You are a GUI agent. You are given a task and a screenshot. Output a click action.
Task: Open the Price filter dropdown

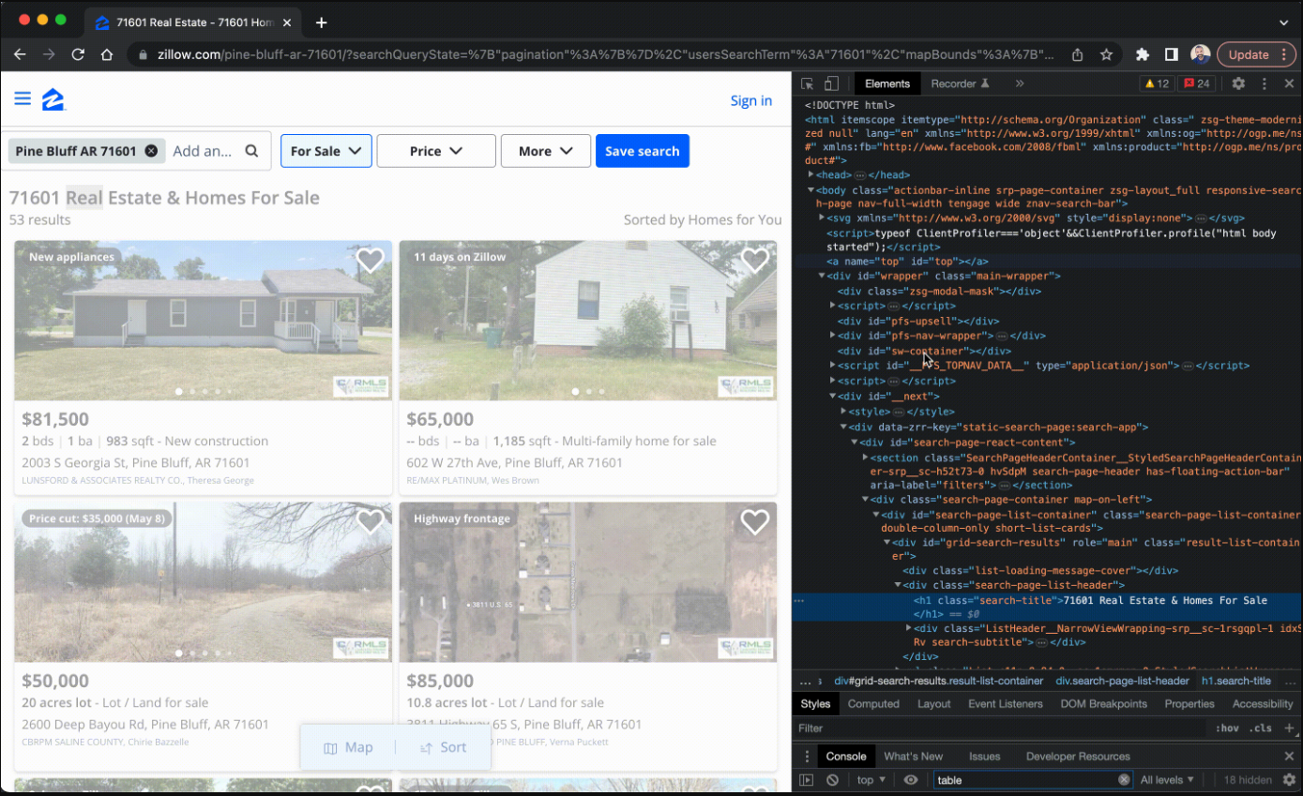click(x=435, y=151)
